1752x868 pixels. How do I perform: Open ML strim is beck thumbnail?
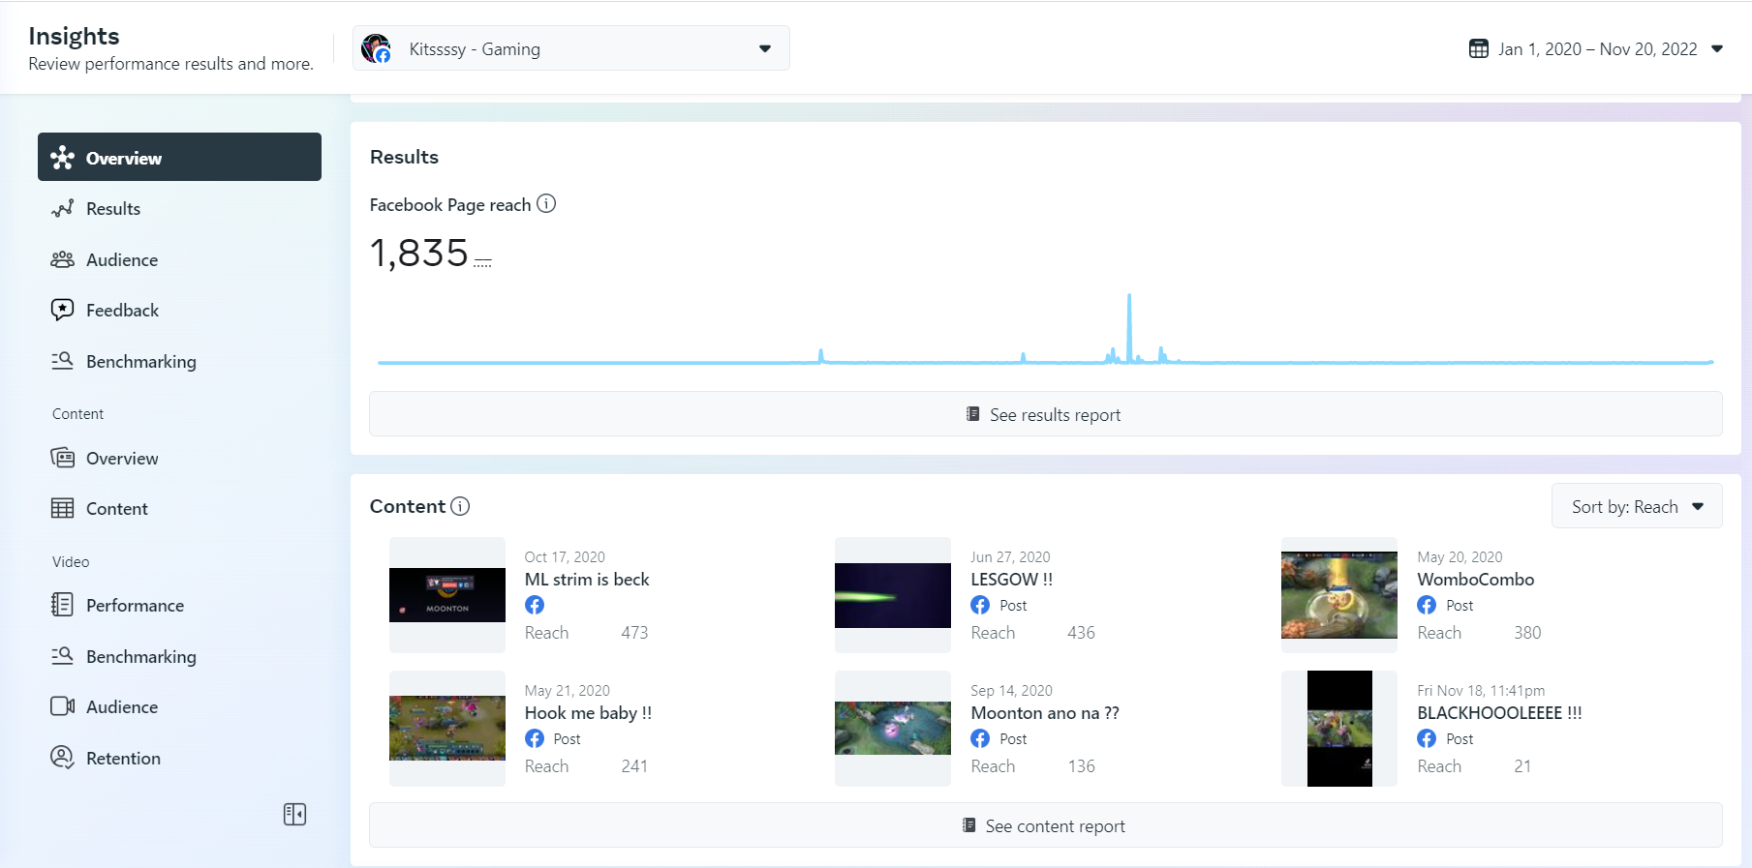[447, 595]
